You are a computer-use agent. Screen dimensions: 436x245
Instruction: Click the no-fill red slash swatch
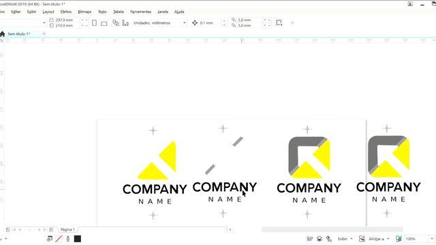[x=59, y=239]
